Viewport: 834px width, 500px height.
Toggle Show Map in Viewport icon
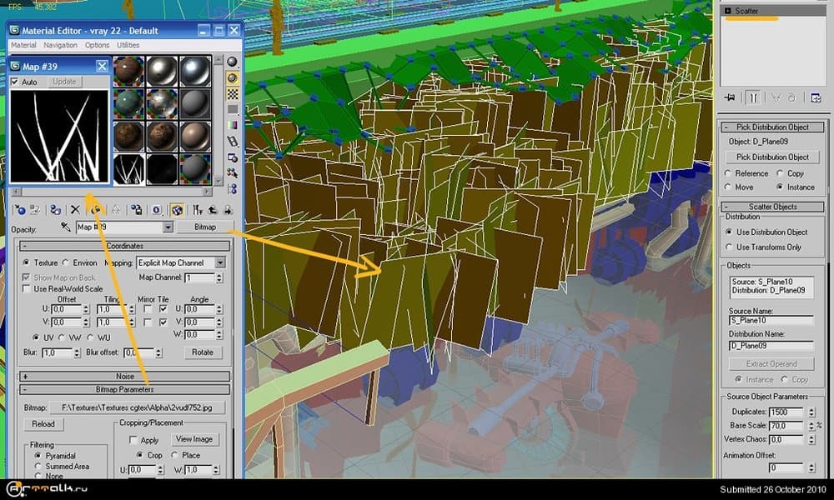coord(177,210)
